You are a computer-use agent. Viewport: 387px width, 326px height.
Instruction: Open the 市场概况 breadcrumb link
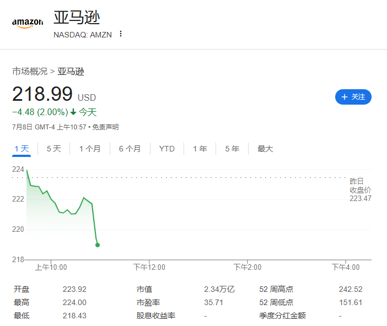(30, 72)
